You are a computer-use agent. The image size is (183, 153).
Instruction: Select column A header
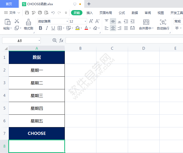tap(37, 48)
